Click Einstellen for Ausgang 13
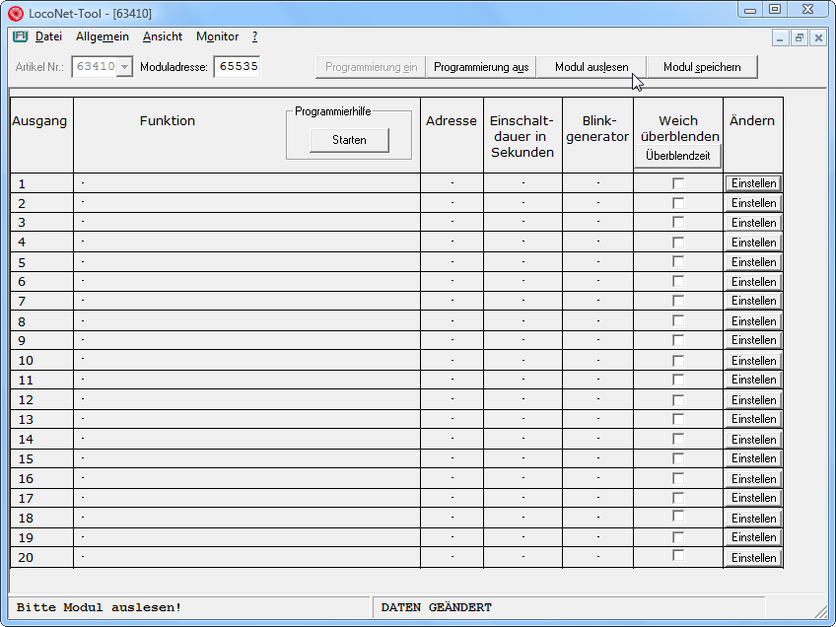 point(753,419)
